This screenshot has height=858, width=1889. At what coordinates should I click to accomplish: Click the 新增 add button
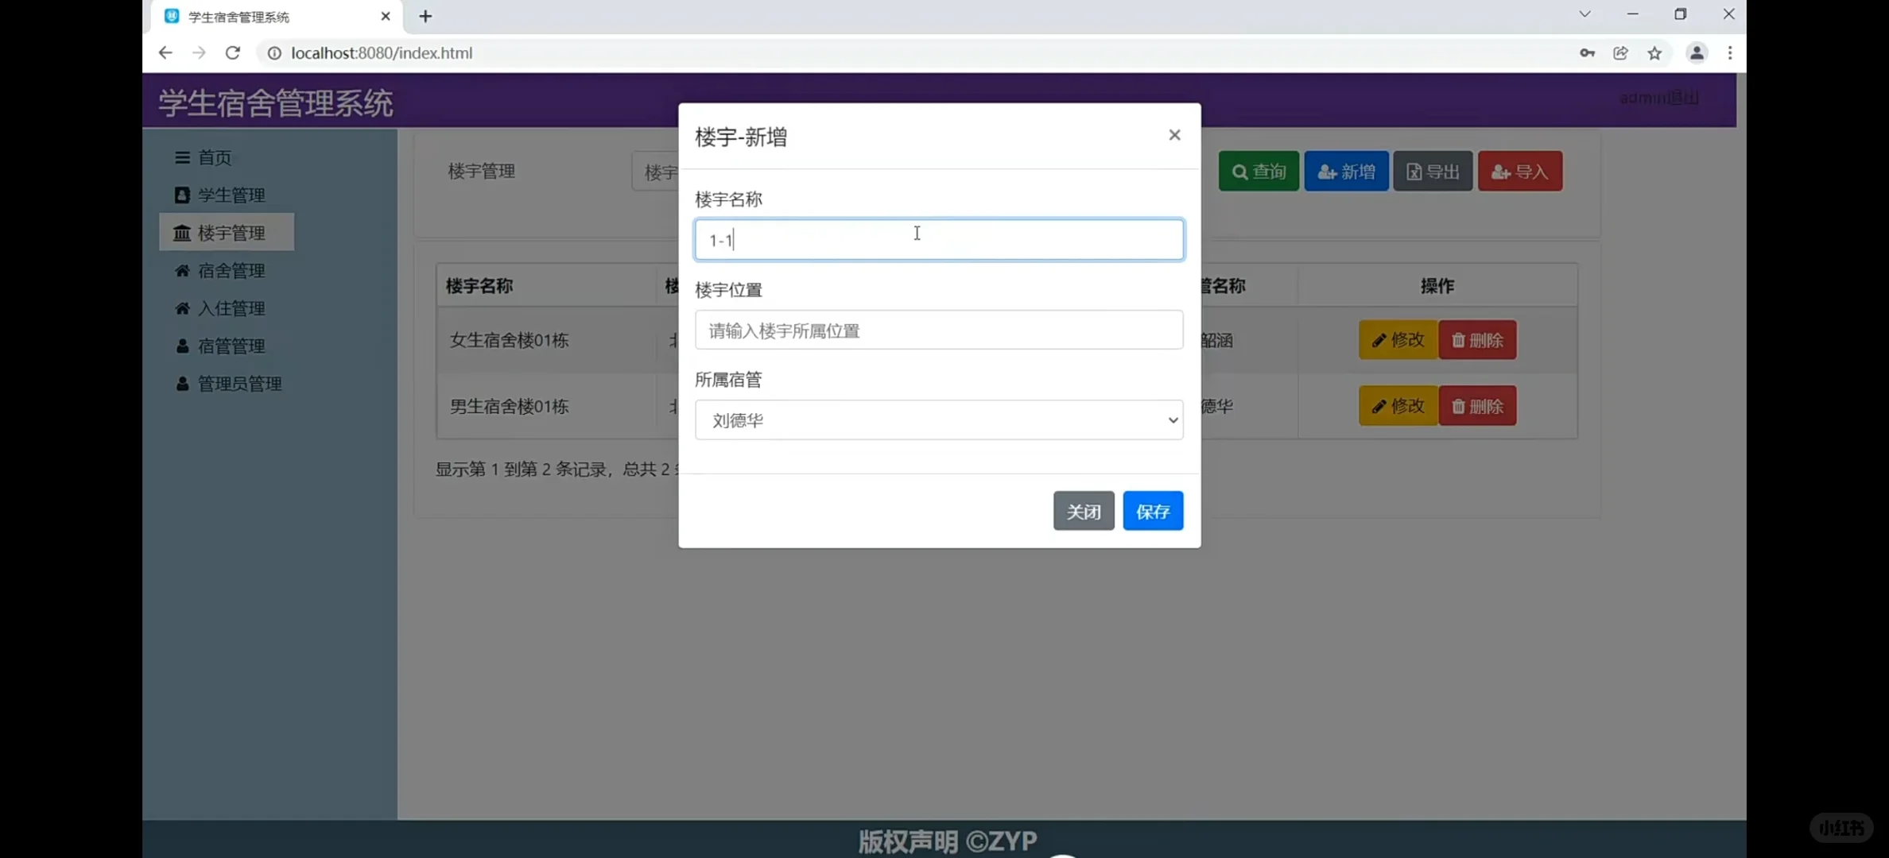pos(1346,171)
